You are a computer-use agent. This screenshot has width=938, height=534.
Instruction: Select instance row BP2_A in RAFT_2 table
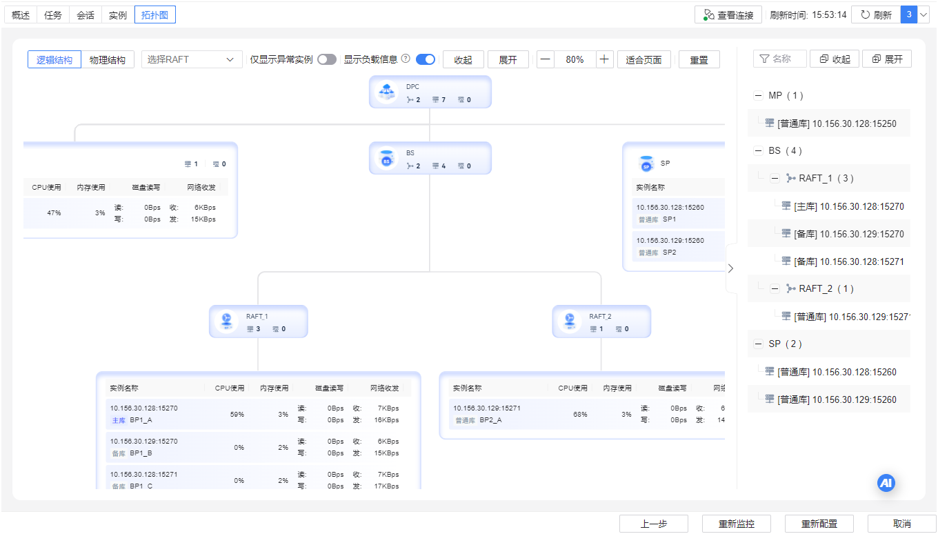(x=587, y=414)
